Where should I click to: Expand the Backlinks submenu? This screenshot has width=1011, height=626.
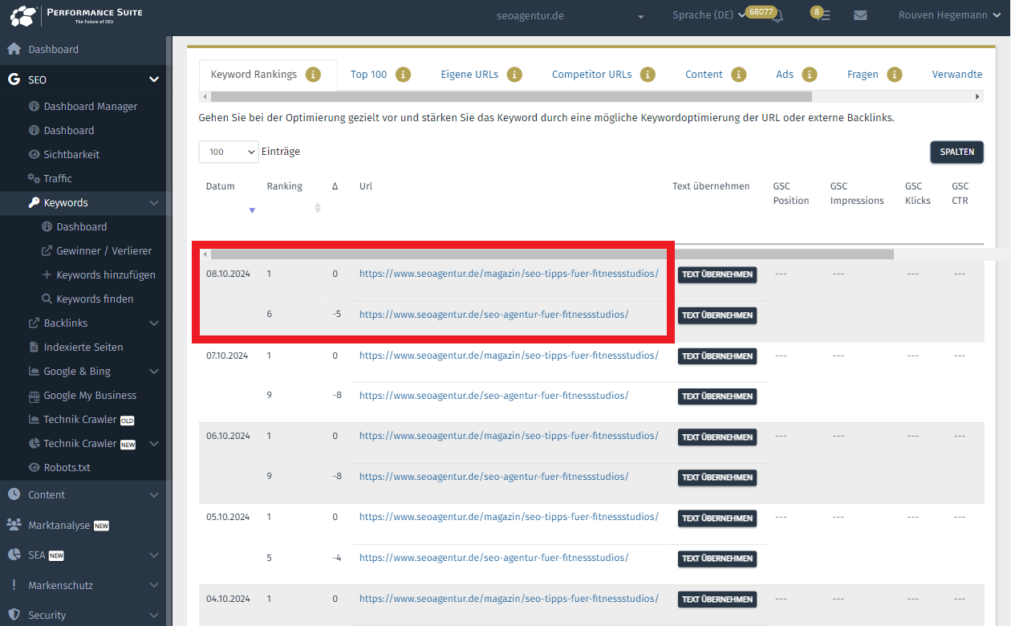click(x=154, y=323)
